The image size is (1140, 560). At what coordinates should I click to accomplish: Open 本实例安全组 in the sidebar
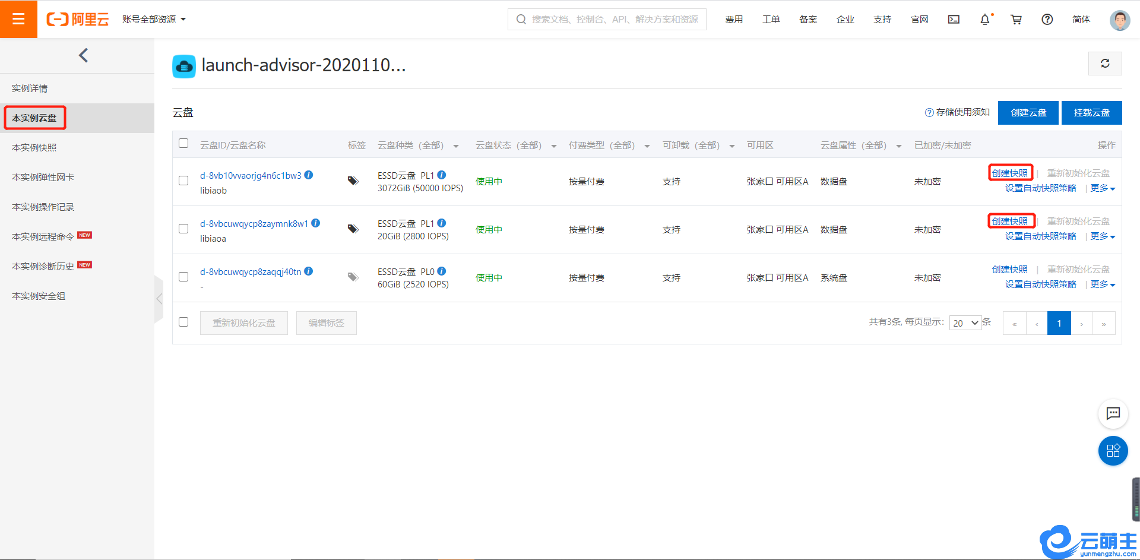pyautogui.click(x=39, y=296)
